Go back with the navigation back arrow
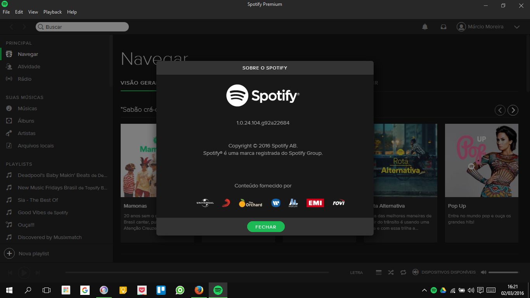Viewport: 530px width, 298px height. 12,27
